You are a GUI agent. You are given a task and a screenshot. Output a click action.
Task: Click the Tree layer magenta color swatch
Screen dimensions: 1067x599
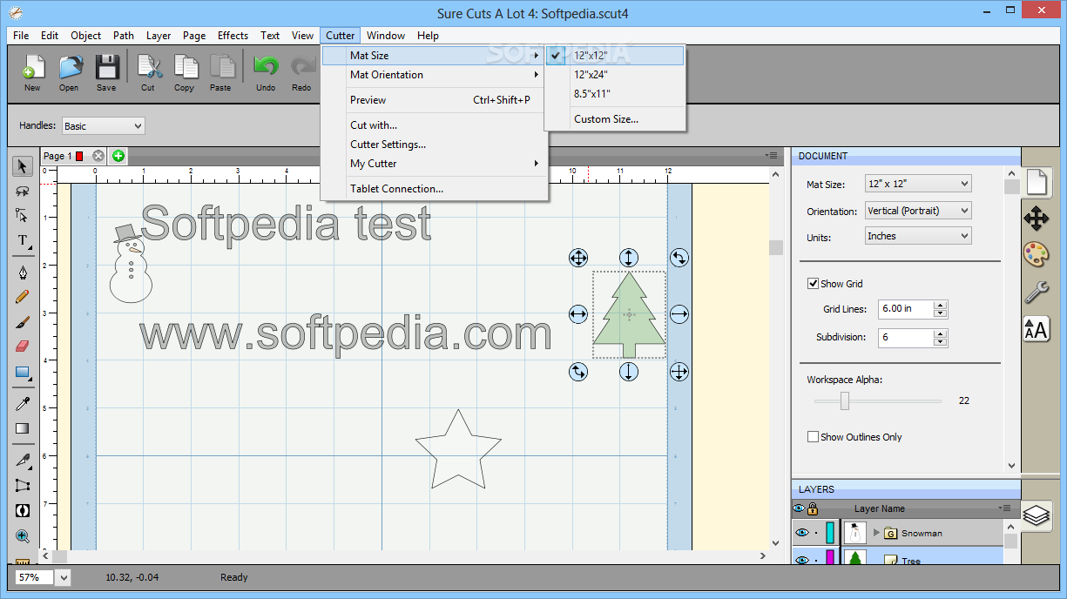pyautogui.click(x=830, y=558)
